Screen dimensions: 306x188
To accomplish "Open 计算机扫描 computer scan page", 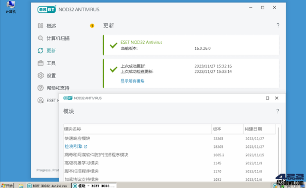I will [x=58, y=39].
